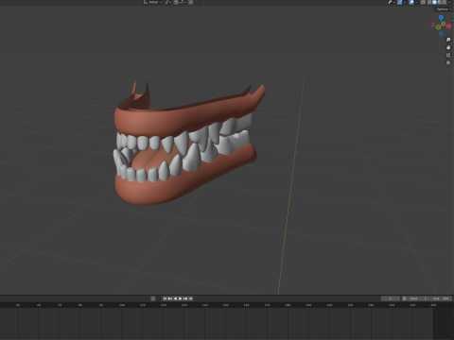Image resolution: width=454 pixels, height=340 pixels.
Task: Toggle snapping magnet in header
Action: coord(176,2)
